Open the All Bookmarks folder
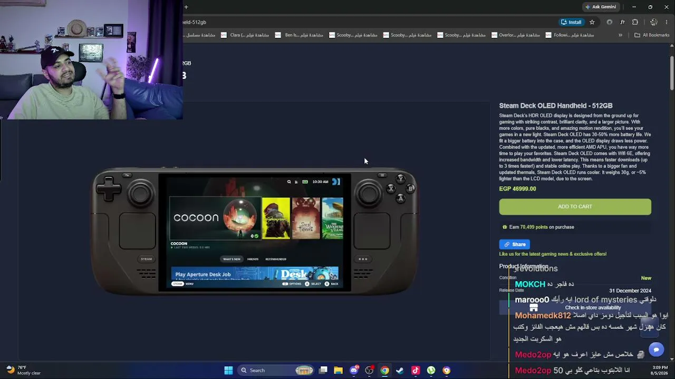The width and height of the screenshot is (675, 379). [652, 35]
